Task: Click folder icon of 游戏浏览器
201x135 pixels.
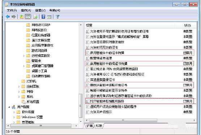Action: pos(28,50)
